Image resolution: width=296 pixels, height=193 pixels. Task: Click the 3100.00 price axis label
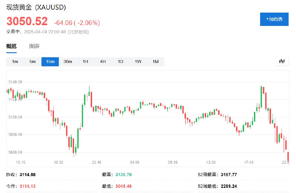pyautogui.click(x=15, y=117)
